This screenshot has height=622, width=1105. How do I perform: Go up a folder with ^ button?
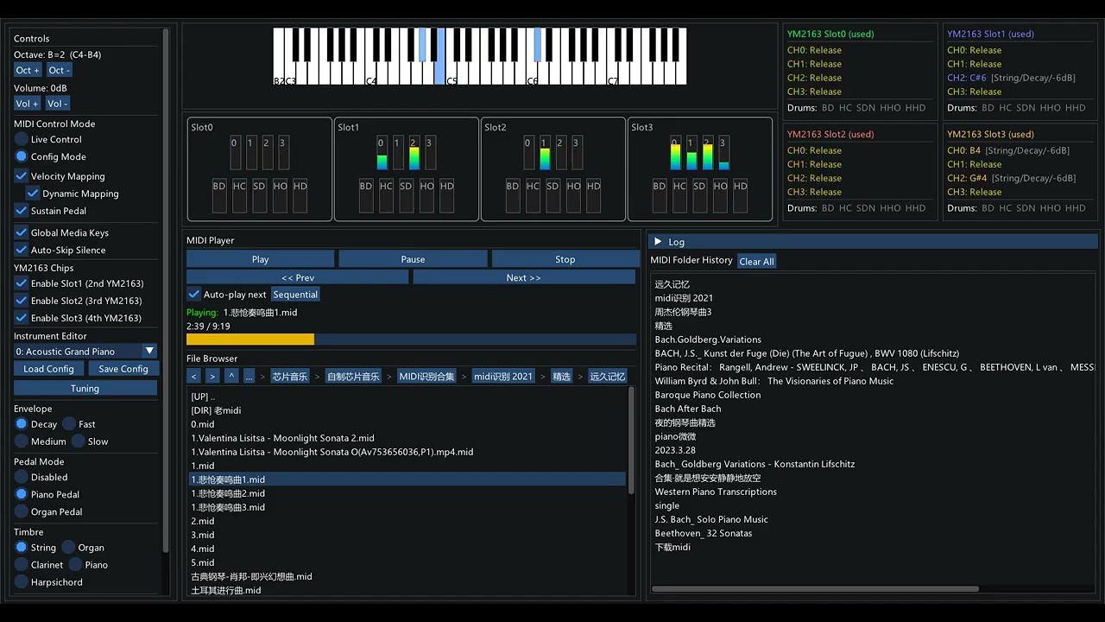[231, 377]
